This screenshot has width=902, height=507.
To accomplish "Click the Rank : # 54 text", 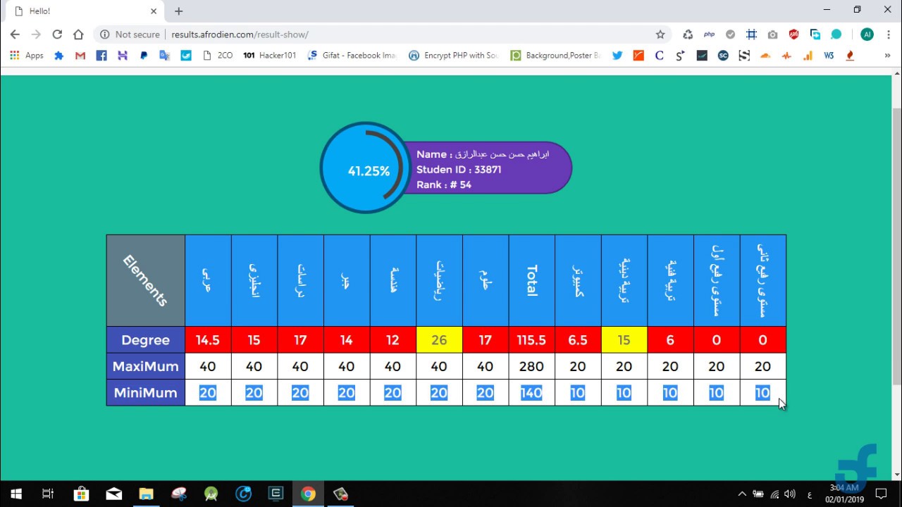I will pos(444,184).
